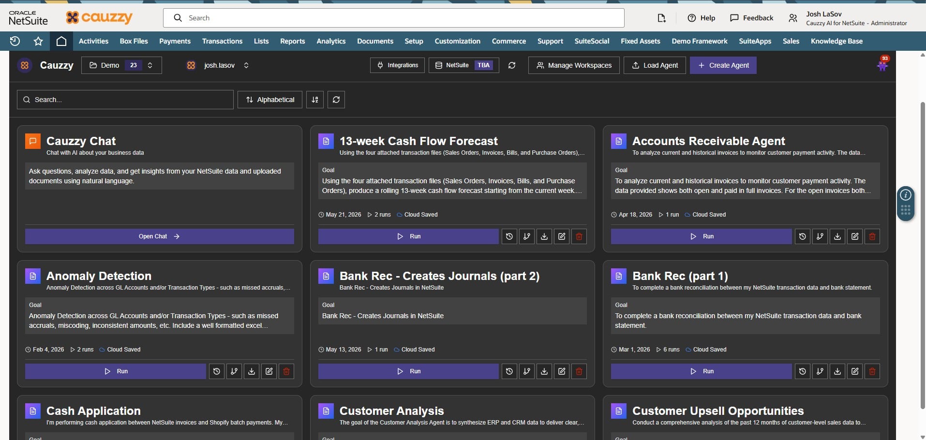The image size is (926, 440).
Task: Go to the NetSuite Home icon
Action: click(61, 41)
